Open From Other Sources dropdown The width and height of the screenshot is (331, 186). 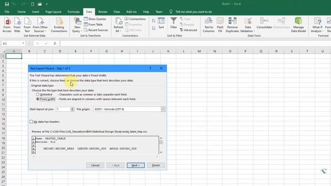[40, 25]
